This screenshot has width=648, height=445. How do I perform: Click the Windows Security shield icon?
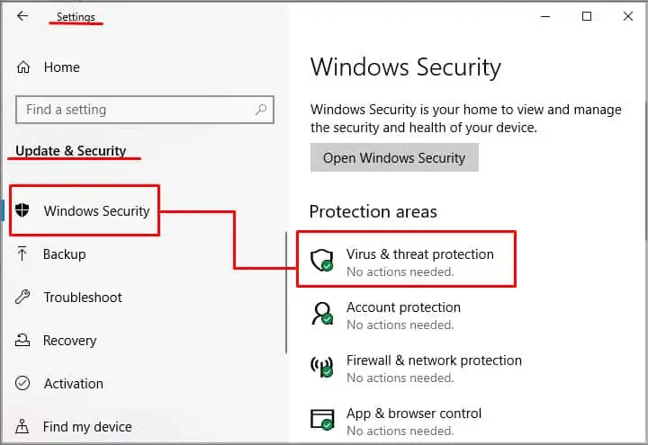[x=23, y=211]
